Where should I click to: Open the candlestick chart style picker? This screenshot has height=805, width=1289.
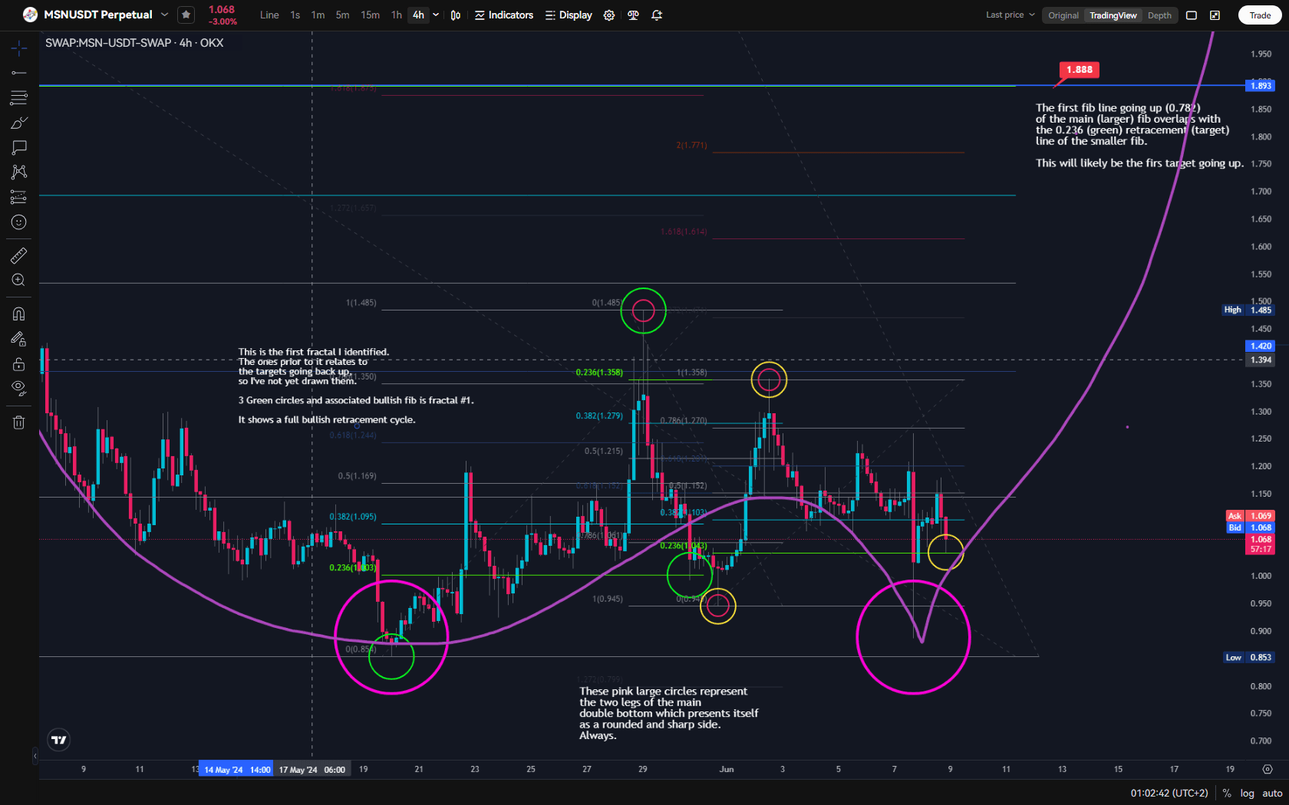pyautogui.click(x=456, y=15)
